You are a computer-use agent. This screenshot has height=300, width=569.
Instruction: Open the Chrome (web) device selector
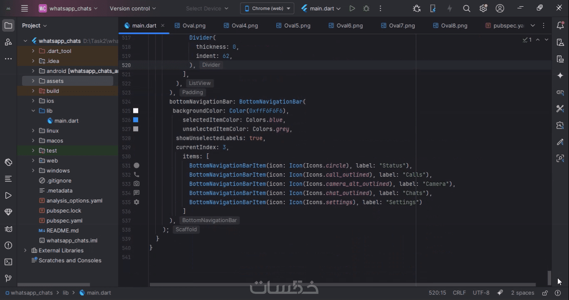point(267,8)
